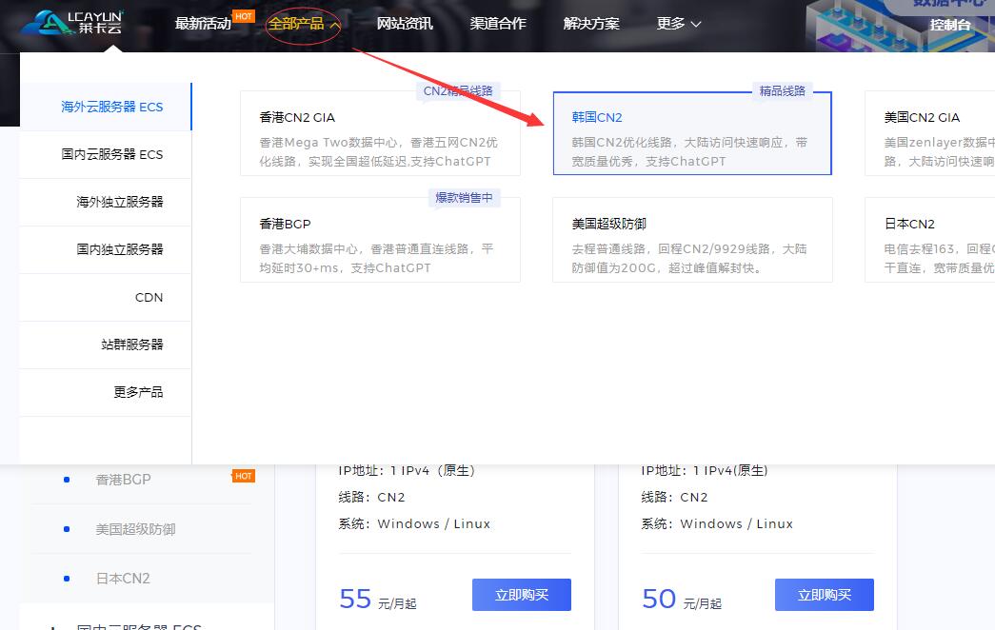Select 美国超级防御 in the left sidebar list
The width and height of the screenshot is (995, 630).
pyautogui.click(x=135, y=529)
